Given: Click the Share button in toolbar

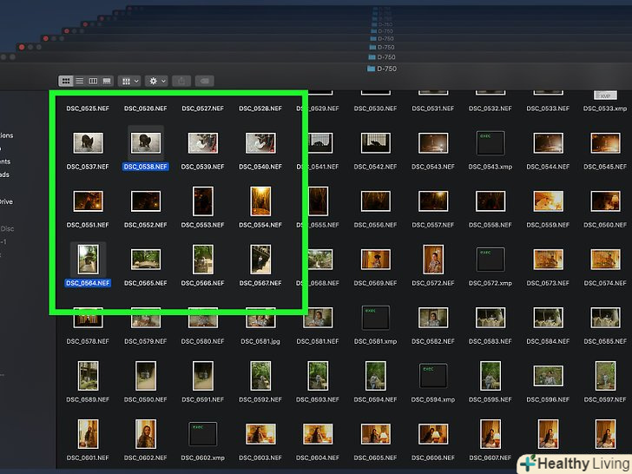Looking at the screenshot, I should tap(182, 81).
